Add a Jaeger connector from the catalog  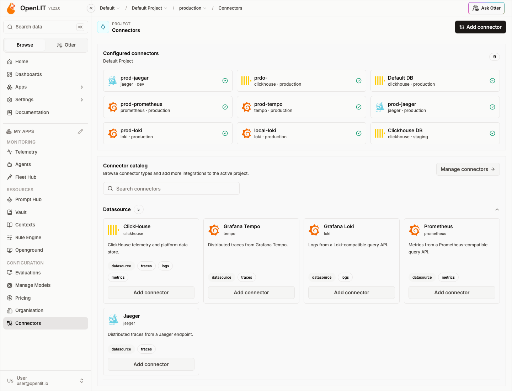pyautogui.click(x=151, y=364)
